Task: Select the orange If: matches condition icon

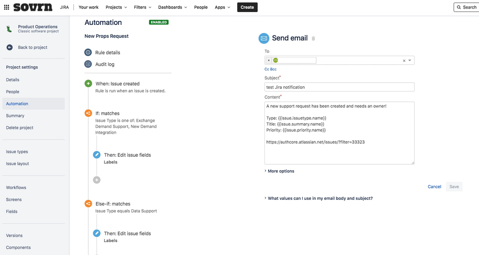Action: point(88,113)
